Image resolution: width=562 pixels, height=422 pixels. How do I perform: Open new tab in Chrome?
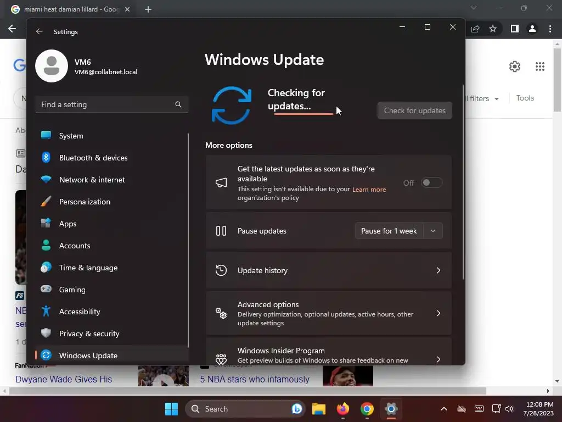coord(148,9)
